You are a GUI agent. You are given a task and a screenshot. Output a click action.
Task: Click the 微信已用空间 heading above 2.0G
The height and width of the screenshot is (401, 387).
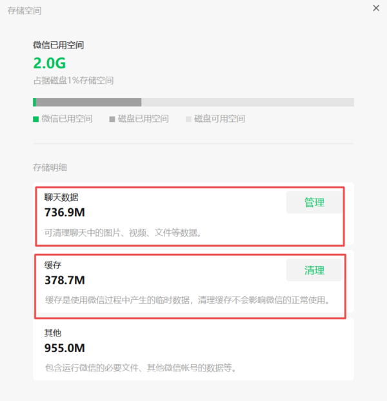(58, 45)
